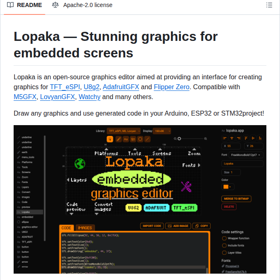
Task: Open the FreeSans9pt7b.h font link
Action: pyautogui.click(x=236, y=272)
